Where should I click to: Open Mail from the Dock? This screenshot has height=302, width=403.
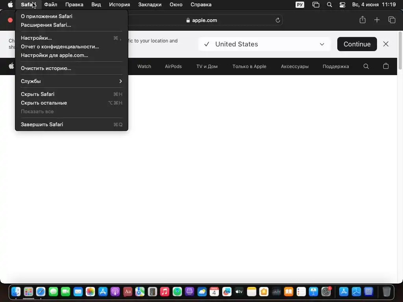[x=78, y=291]
